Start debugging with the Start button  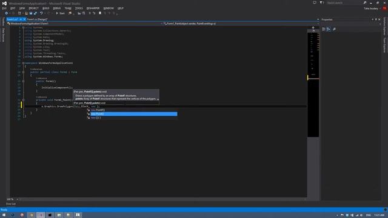pyautogui.click(x=60, y=13)
